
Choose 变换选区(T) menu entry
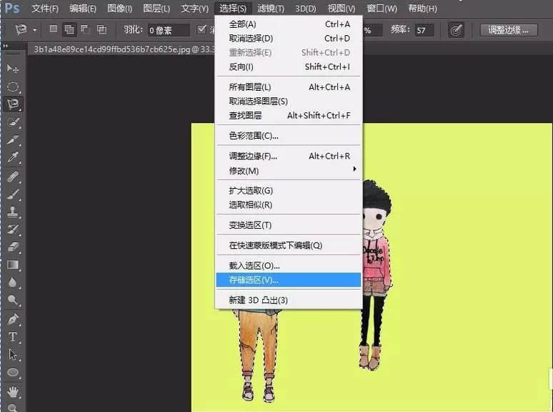[x=289, y=225]
